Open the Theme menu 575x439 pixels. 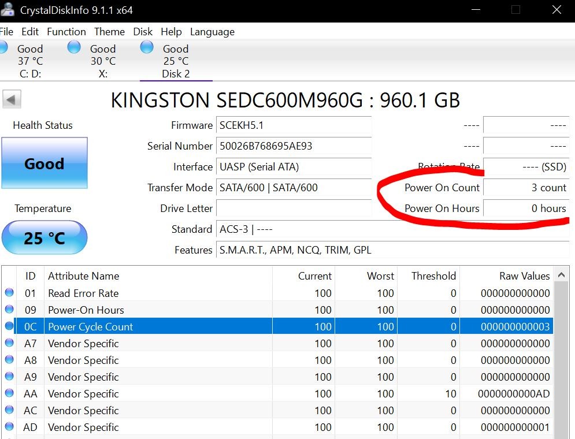click(109, 32)
